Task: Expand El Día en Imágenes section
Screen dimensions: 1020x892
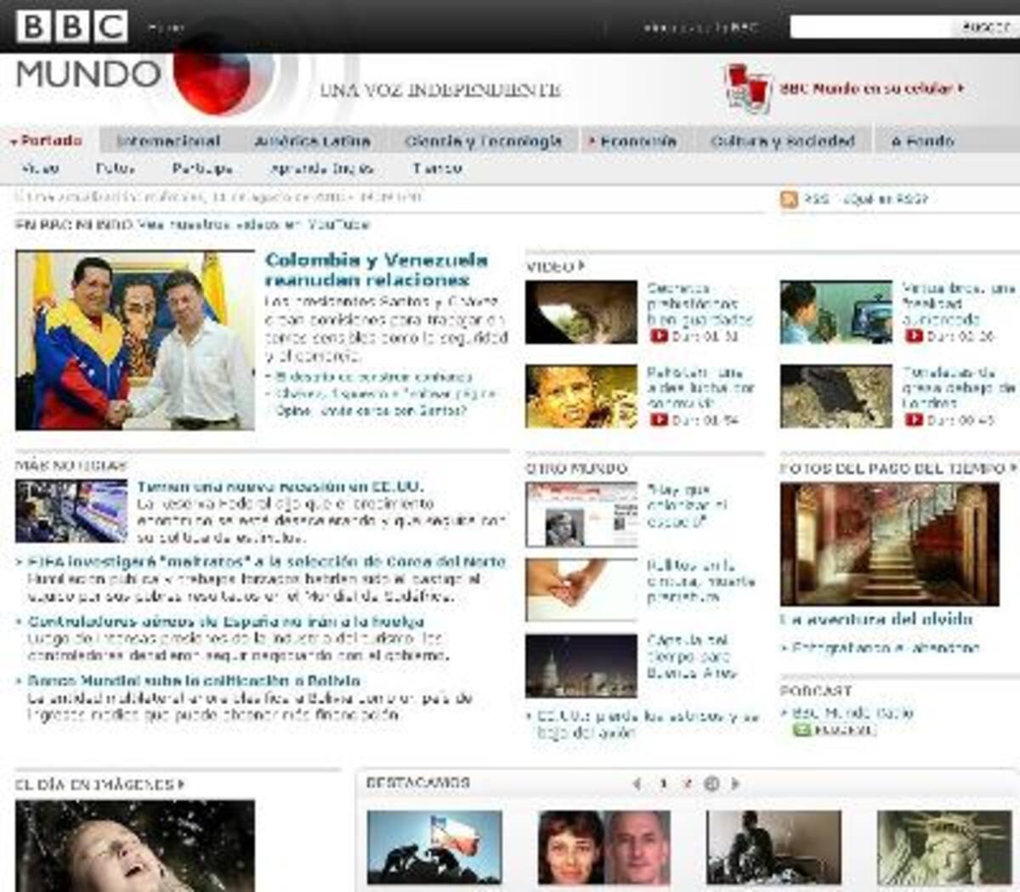Action: pos(181,784)
